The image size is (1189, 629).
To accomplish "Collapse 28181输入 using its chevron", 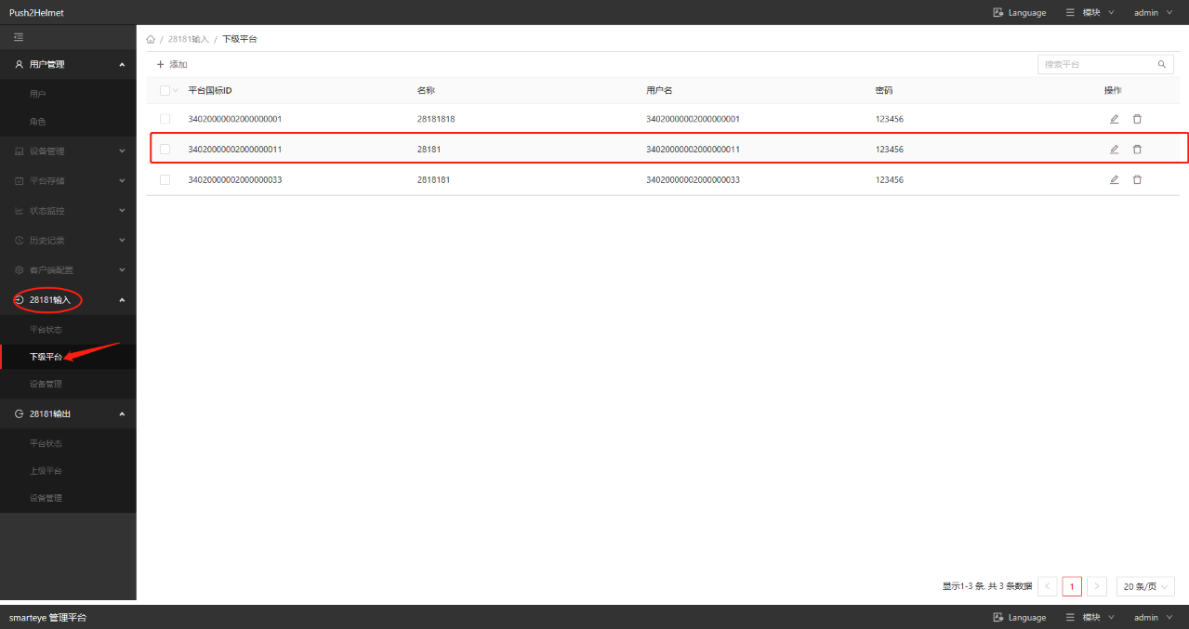I will [122, 299].
